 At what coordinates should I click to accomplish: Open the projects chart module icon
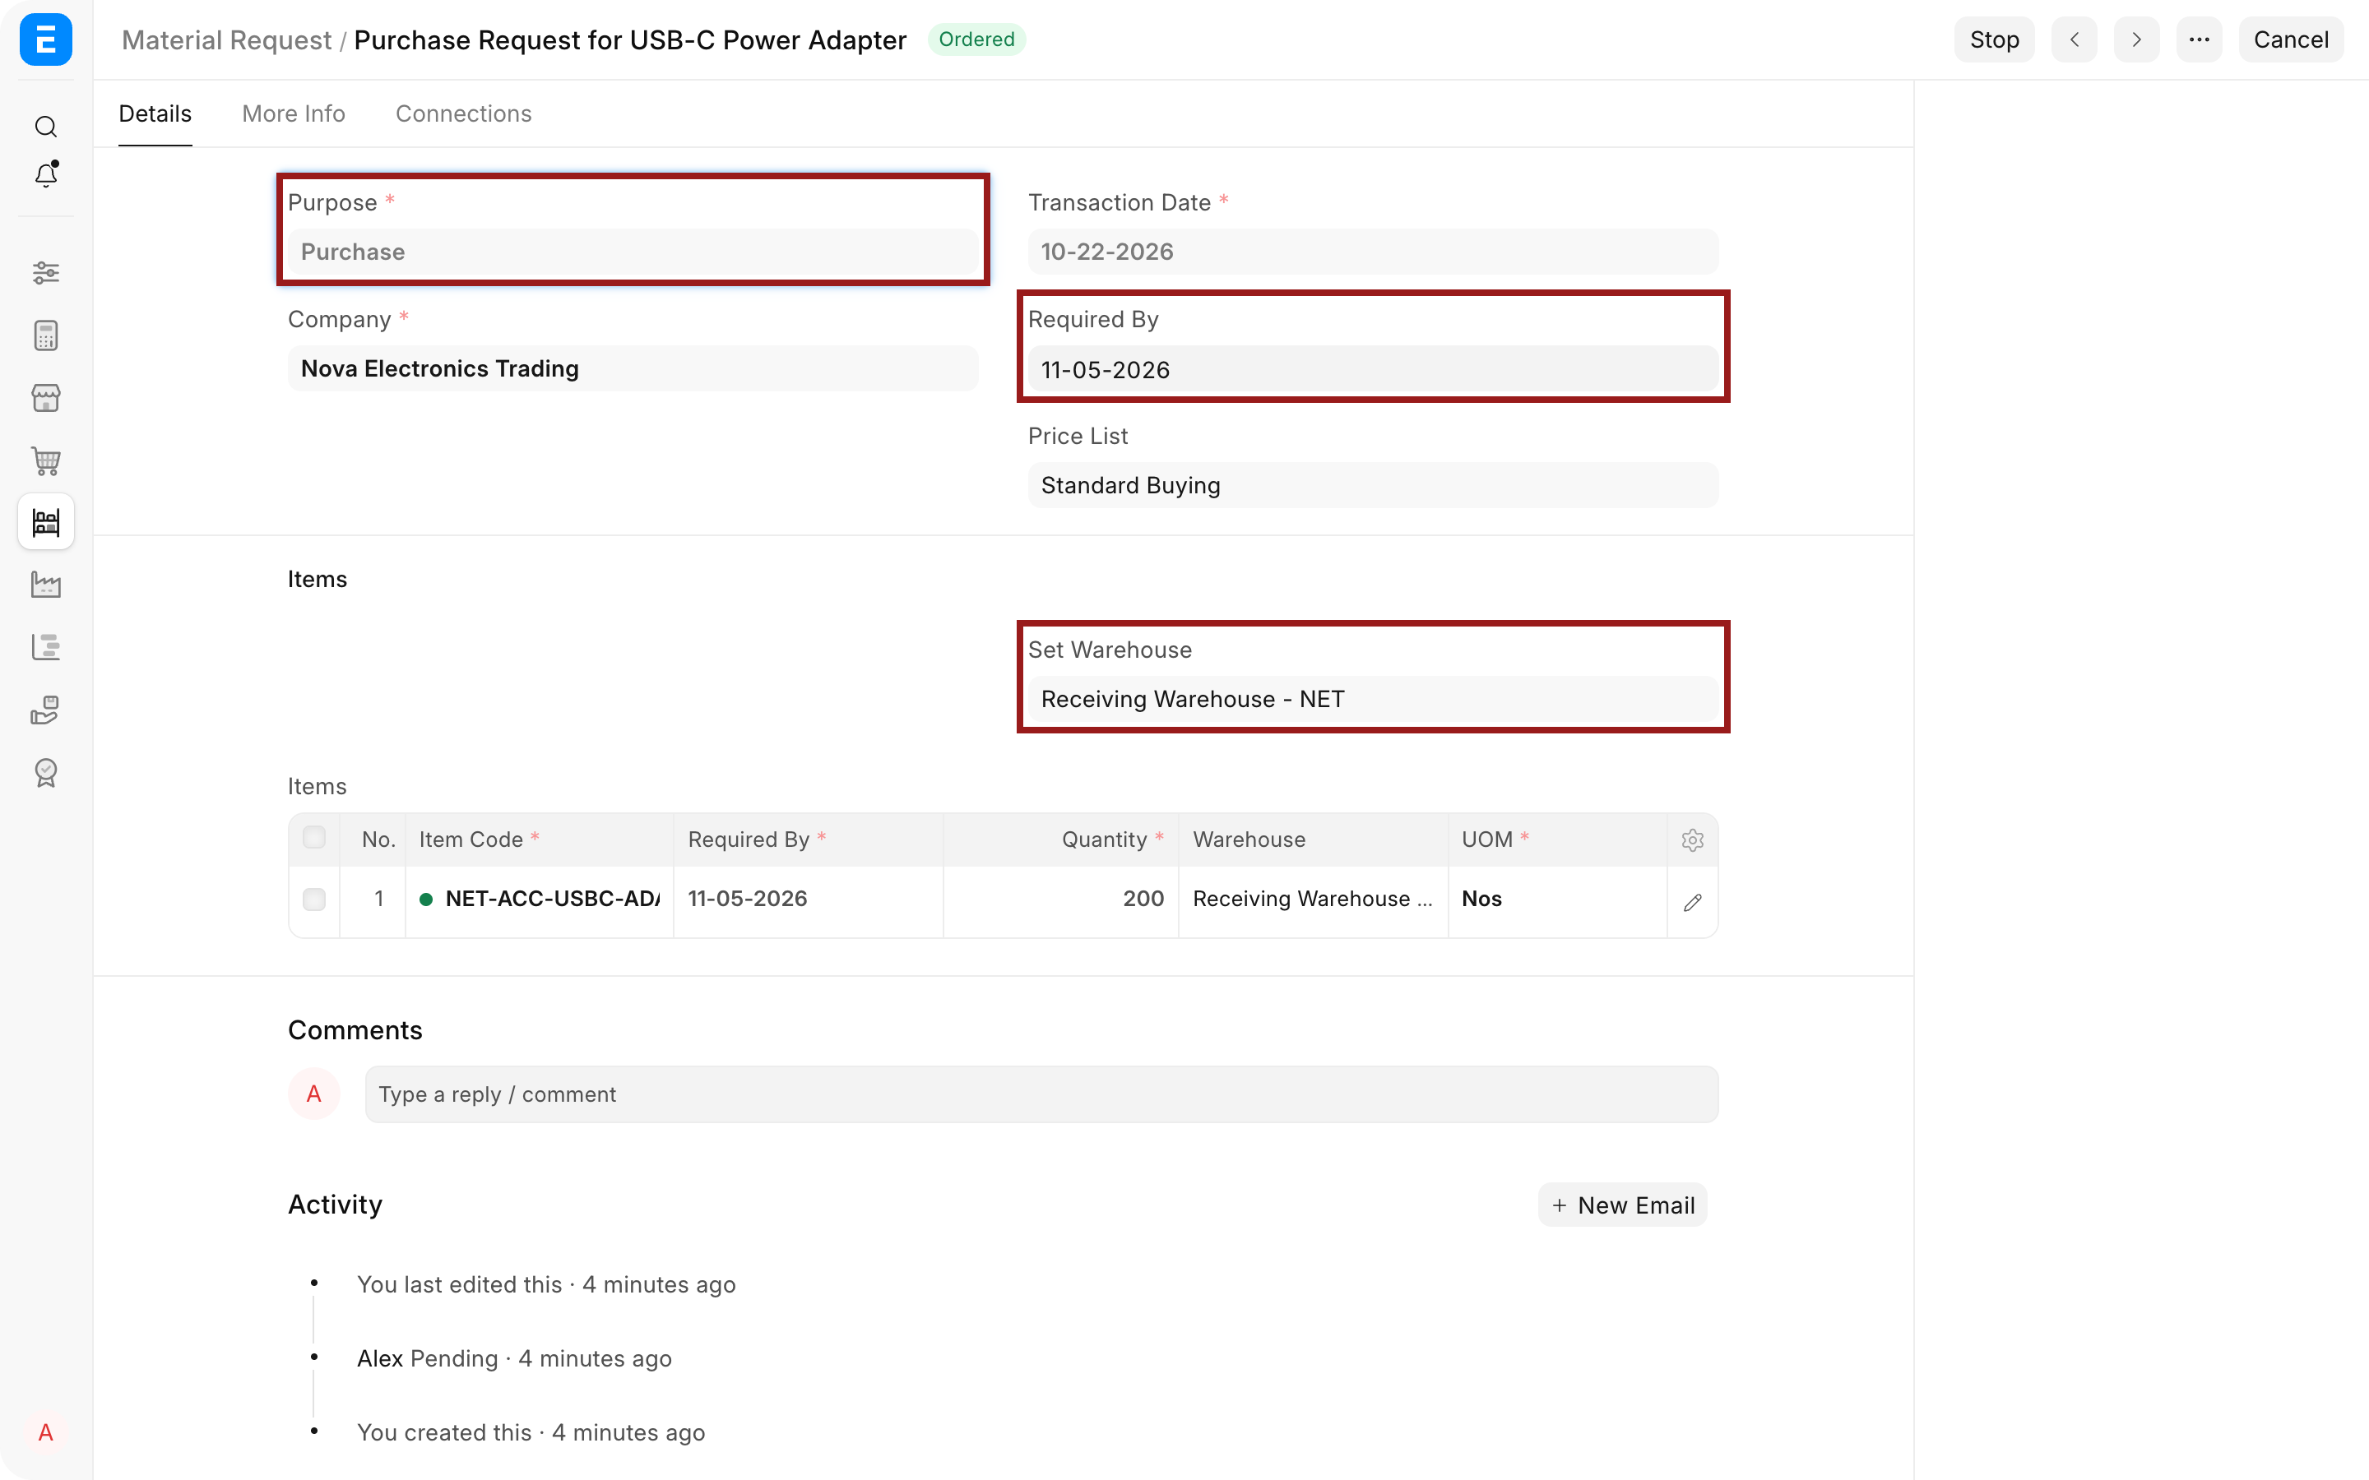46,647
